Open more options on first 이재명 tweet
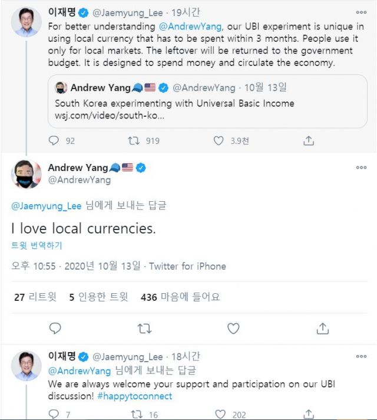Image resolution: width=377 pixels, height=420 pixels. (x=361, y=11)
